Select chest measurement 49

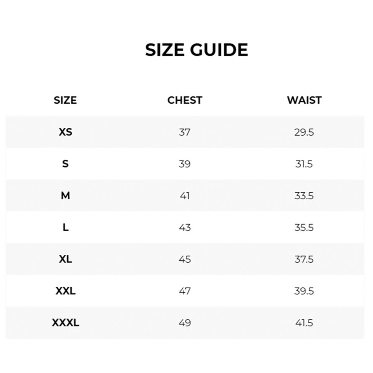click(x=185, y=323)
